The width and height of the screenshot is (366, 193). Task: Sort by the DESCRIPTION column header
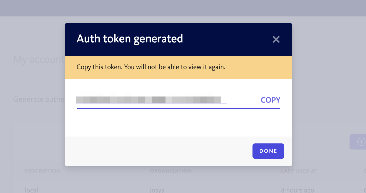coord(43,171)
